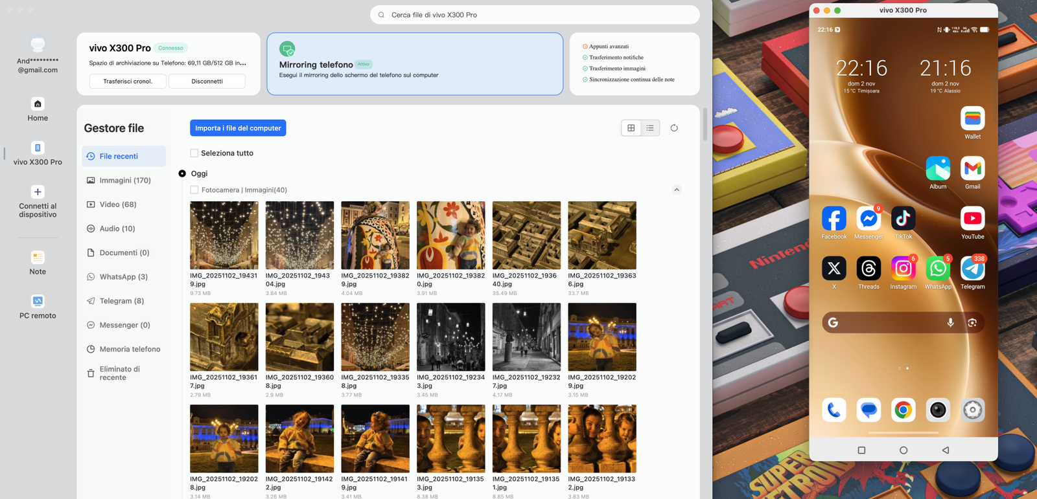Open Telegram app on mirrored phone
Viewport: 1037px width, 499px height.
tap(972, 269)
